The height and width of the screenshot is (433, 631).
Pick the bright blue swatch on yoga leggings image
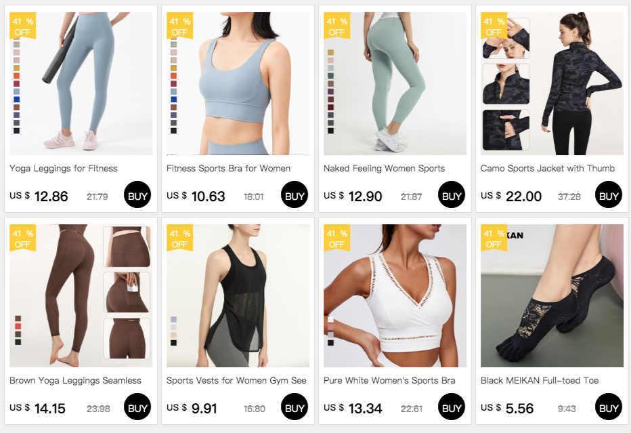point(16,99)
